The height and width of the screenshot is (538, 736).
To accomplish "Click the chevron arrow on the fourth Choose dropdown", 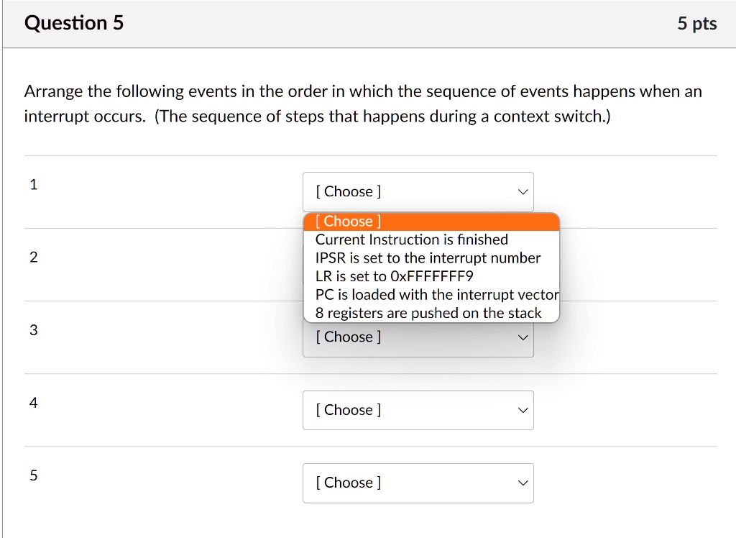I will (523, 410).
